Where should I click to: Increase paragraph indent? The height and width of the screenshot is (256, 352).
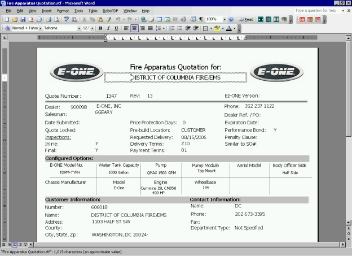(x=196, y=28)
